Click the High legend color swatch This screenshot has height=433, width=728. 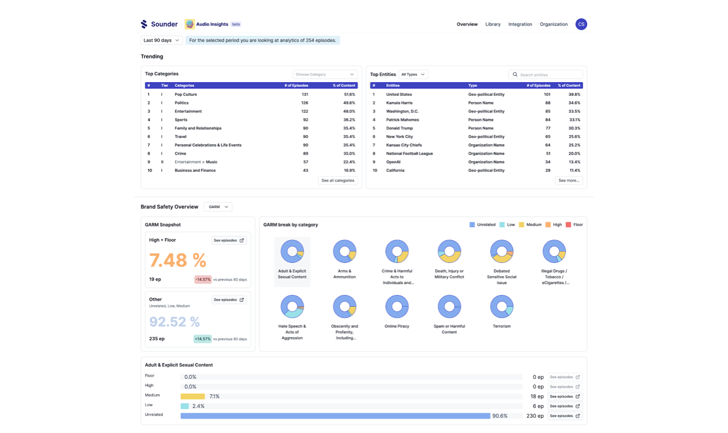click(x=548, y=225)
